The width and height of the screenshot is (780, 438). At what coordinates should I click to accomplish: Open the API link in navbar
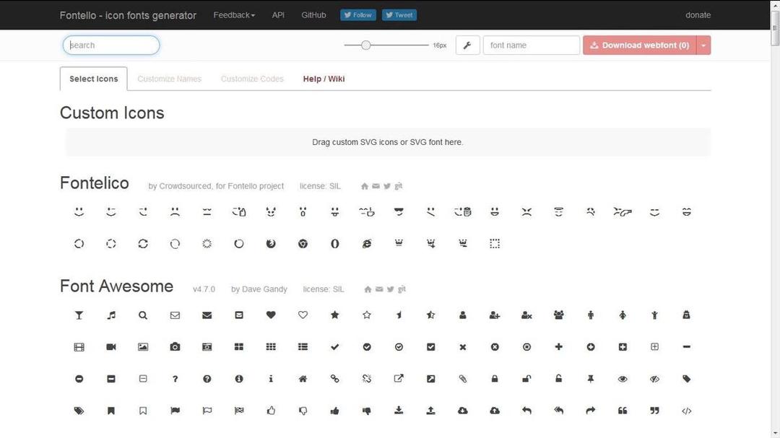278,15
